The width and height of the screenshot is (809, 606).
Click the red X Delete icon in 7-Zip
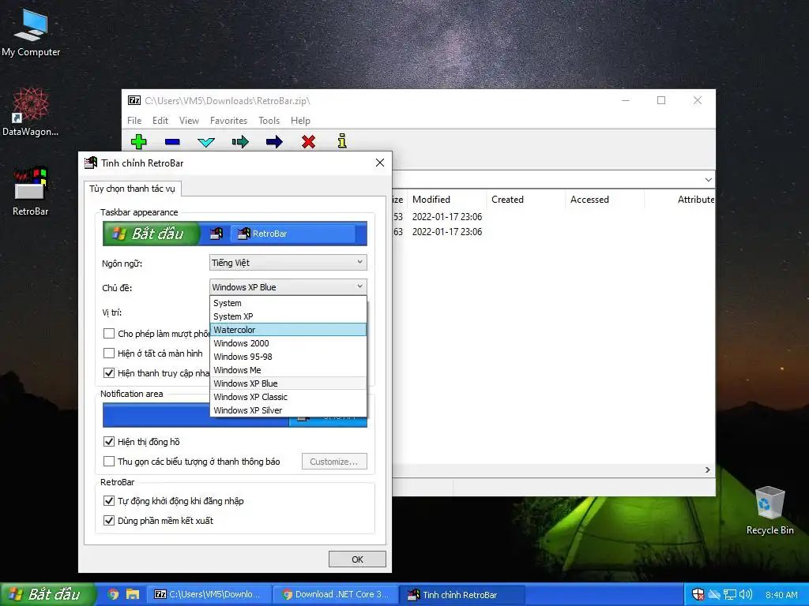coord(309,142)
